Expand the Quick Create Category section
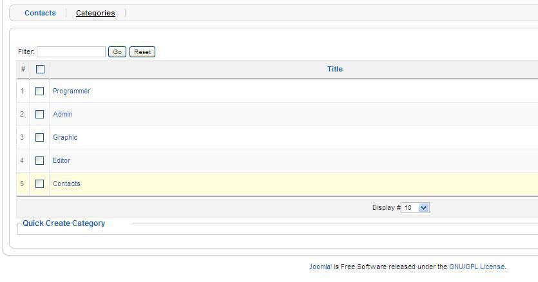 (64, 223)
